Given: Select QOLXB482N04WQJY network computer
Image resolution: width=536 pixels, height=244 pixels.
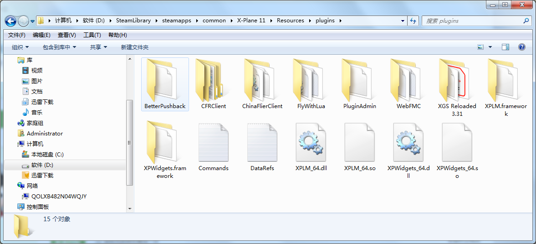Looking at the screenshot, I should pyautogui.click(x=54, y=197).
